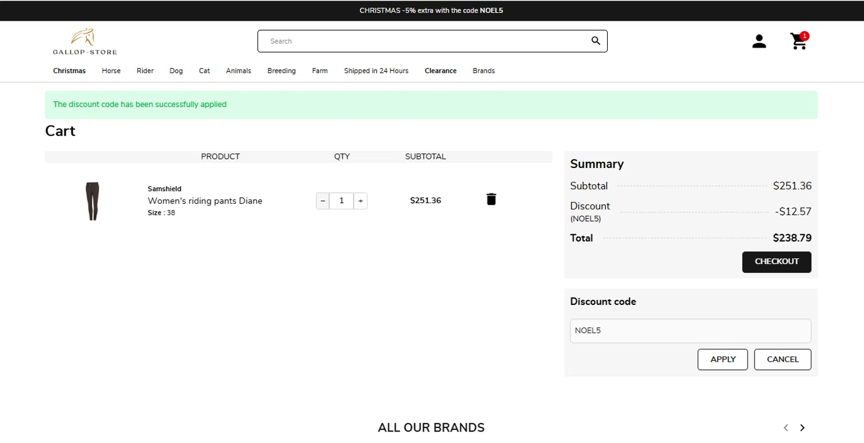Focus the Search input field
Image resolution: width=864 pixels, height=443 pixels.
(433, 41)
